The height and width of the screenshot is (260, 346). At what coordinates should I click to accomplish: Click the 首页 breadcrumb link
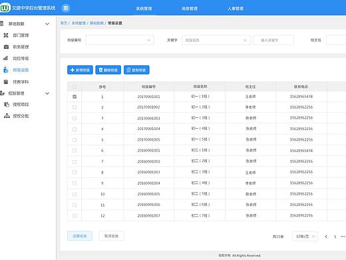64,23
